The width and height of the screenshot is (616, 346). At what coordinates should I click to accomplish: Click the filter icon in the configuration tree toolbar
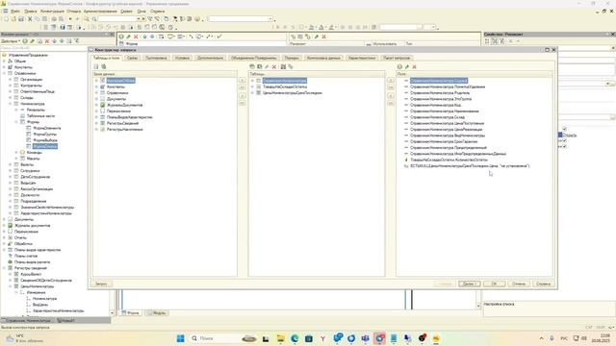[x=77, y=40]
